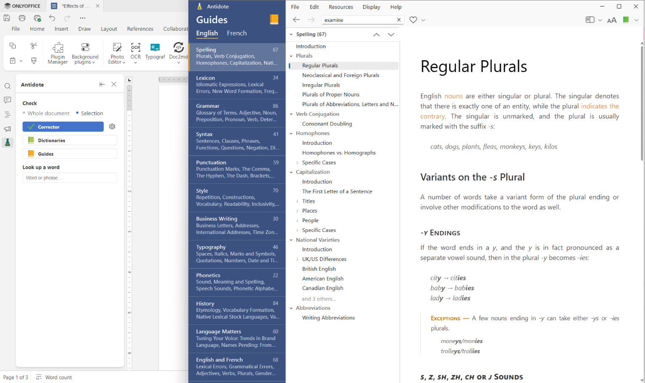
Task: Open the Search sidebar icon
Action: click(8, 86)
